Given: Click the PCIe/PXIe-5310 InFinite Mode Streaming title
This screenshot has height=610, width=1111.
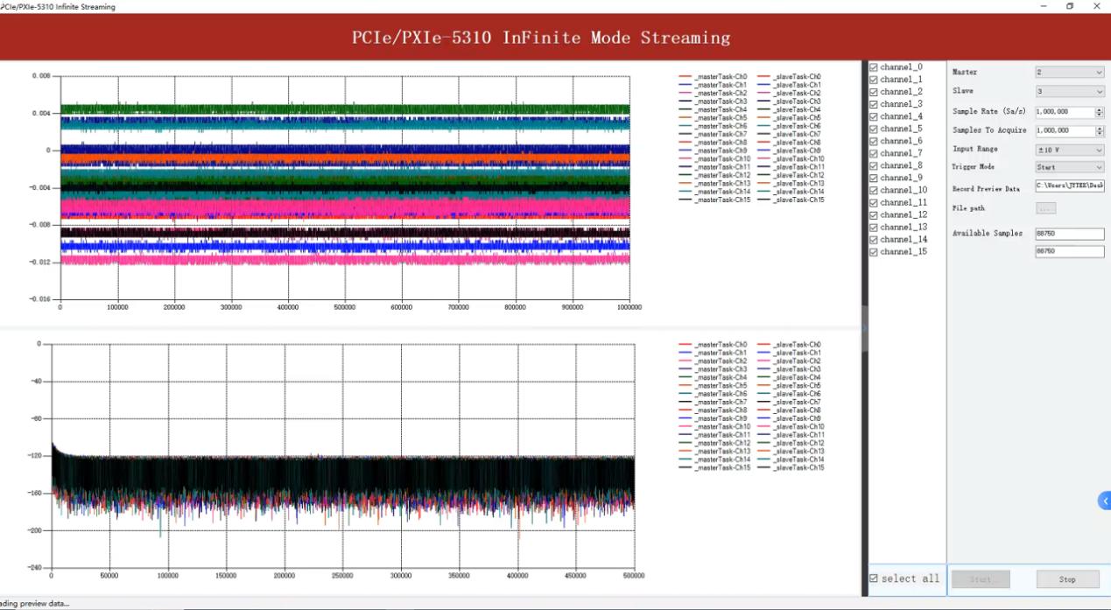Looking at the screenshot, I should coord(541,38).
